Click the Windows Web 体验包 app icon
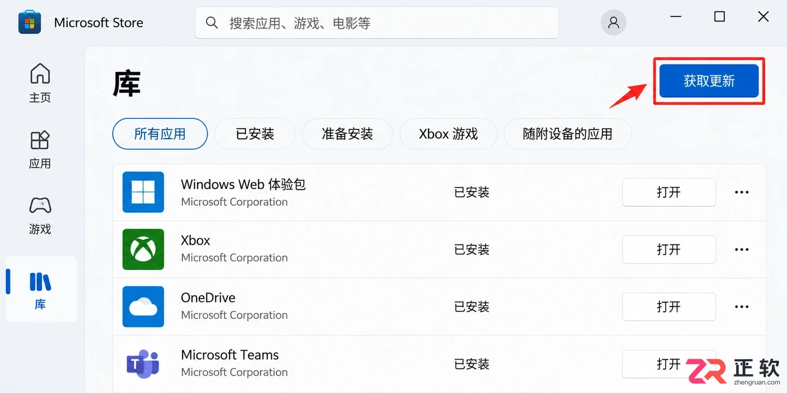This screenshot has height=393, width=787. point(143,192)
